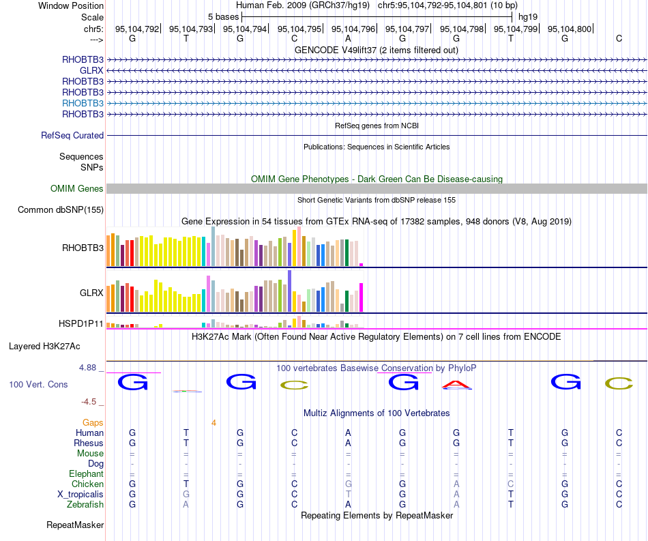Click the hg19 label beside the scale bar
Image resolution: width=648 pixels, height=541 pixels.
528,17
